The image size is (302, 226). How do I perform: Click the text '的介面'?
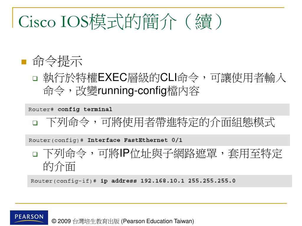[x=59, y=166]
